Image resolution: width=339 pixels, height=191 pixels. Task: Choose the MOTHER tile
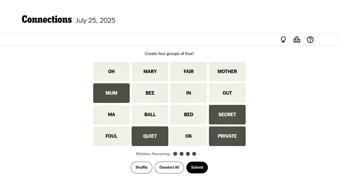(227, 72)
